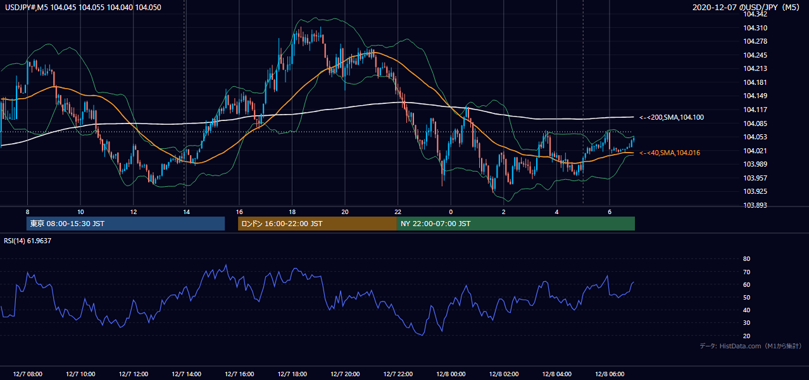Click the 12/7 10:00 time axis label
Screen dimensions: 809x380
pos(80,374)
